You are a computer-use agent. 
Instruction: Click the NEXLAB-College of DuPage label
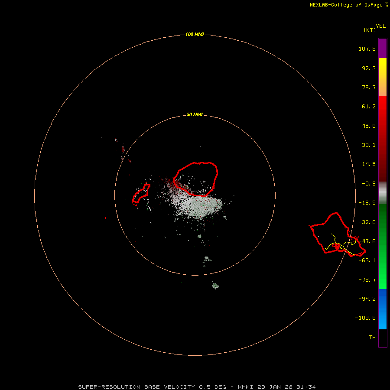tap(346, 5)
